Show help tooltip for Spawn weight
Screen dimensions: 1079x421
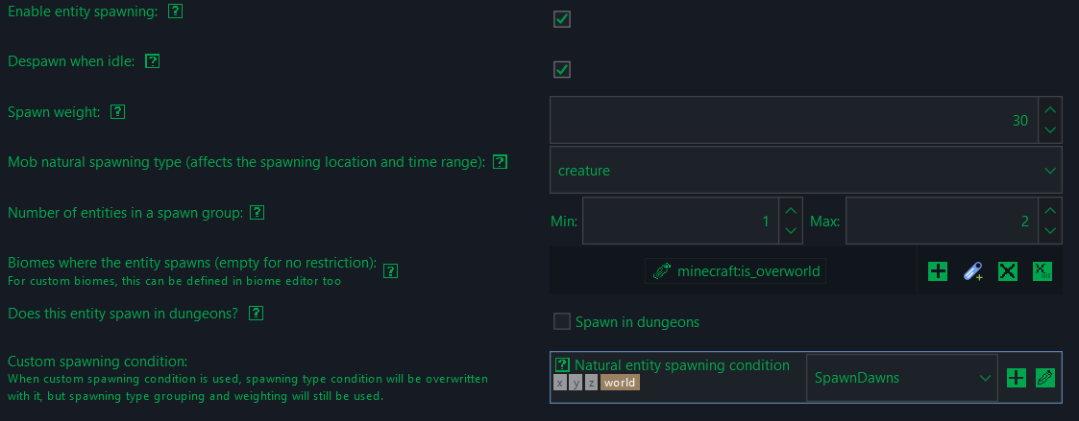pyautogui.click(x=117, y=112)
